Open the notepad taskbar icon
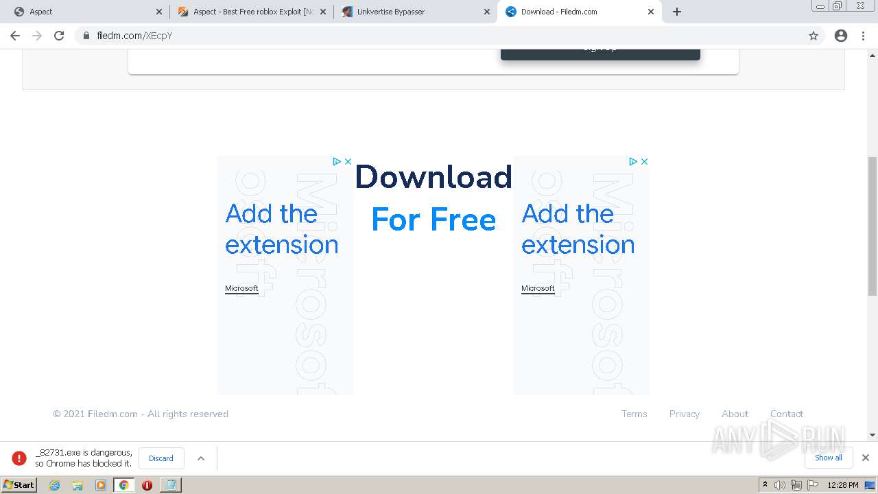 pos(170,485)
